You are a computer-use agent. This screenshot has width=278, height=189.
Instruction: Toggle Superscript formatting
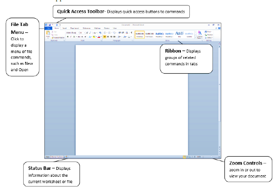tap(85, 37)
